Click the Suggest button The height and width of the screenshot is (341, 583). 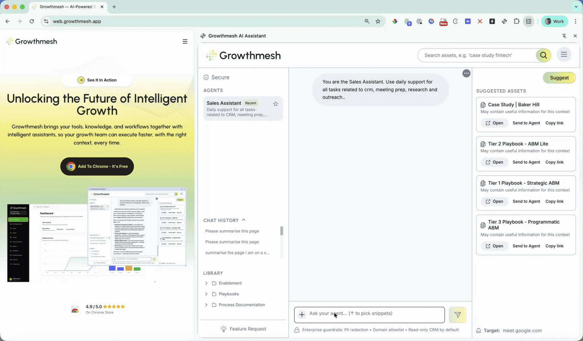[559, 78]
